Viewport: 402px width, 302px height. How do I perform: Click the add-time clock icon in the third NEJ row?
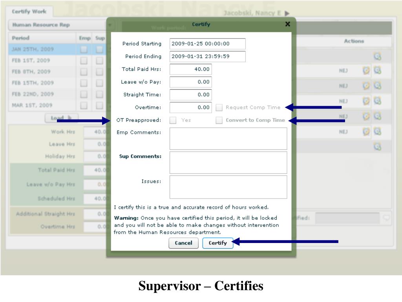click(x=377, y=101)
